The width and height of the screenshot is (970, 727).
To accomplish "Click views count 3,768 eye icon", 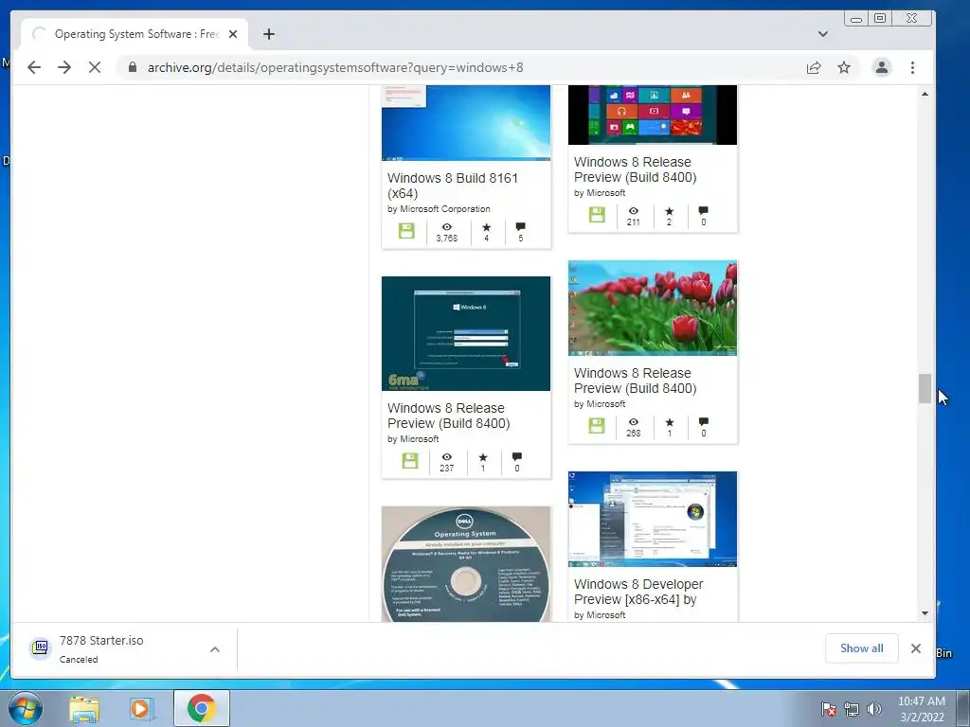I will (x=447, y=227).
